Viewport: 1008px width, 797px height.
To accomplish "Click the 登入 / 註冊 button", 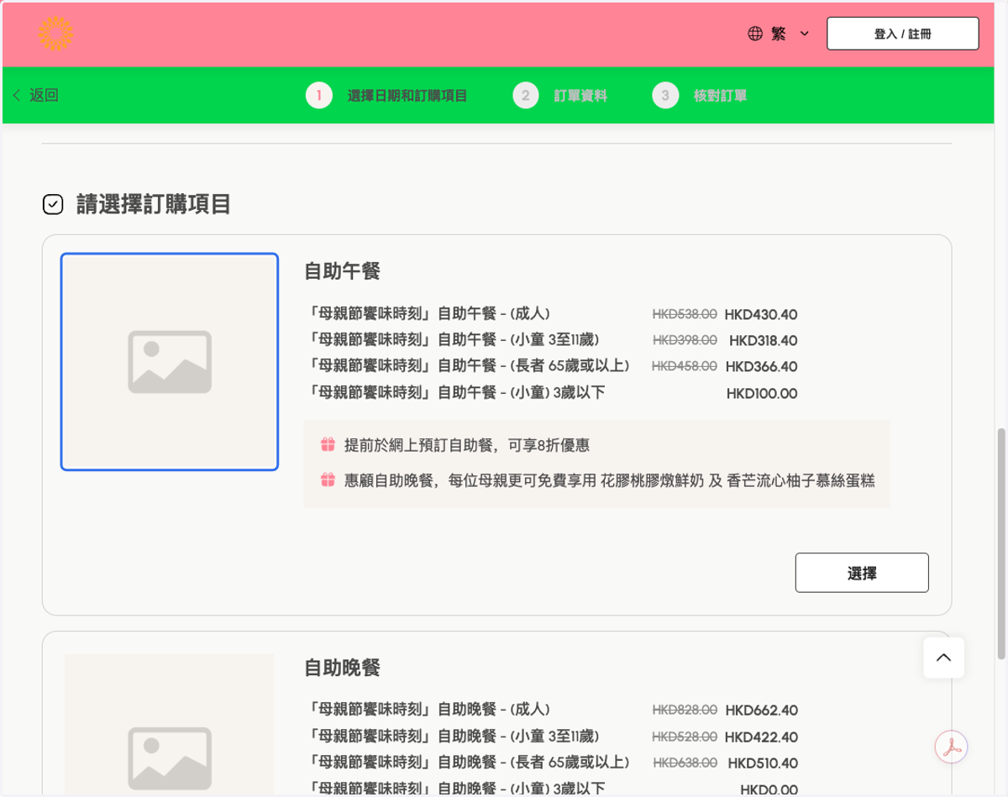I will [x=902, y=34].
